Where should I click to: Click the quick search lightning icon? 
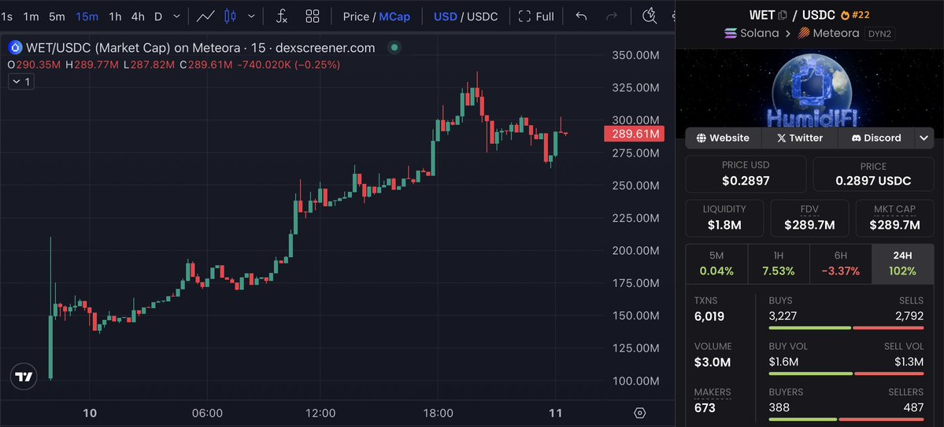tap(649, 16)
